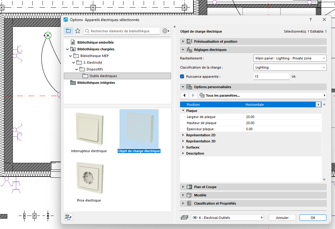The width and height of the screenshot is (335, 229).
Task: Expand the Représentation 3D group
Action: tap(183, 141)
